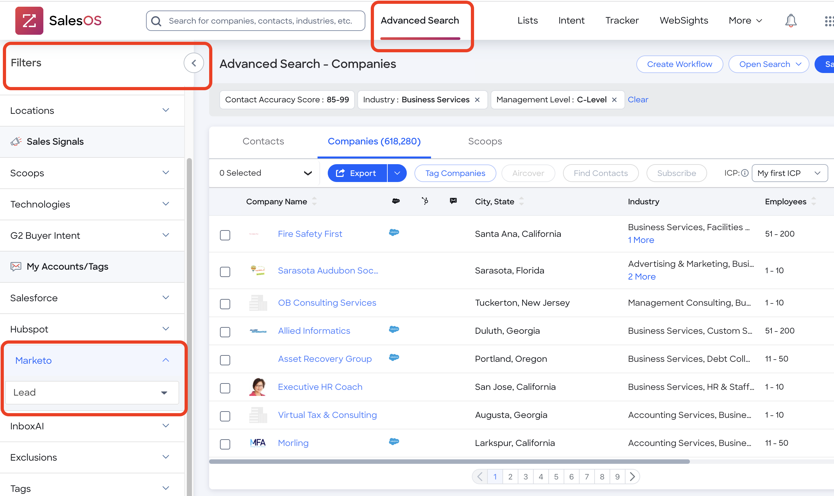Click the magnifier icon in search bar
The image size is (834, 496).
(156, 21)
